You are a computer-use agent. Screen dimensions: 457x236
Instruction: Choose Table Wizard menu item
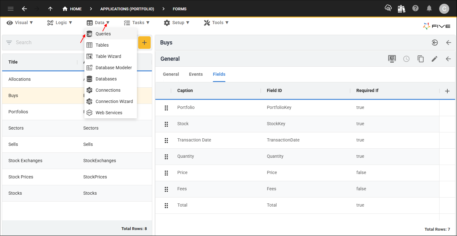coord(108,56)
